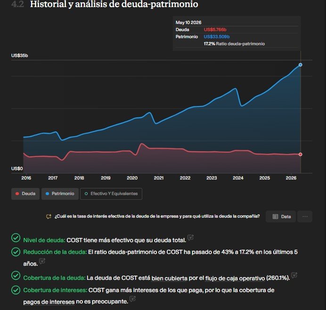
Task: Click the Reducción de la deuda green heading
Action: coord(55,252)
